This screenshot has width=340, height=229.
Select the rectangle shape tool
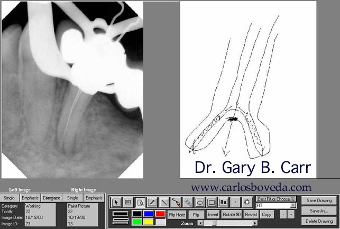coord(212,202)
